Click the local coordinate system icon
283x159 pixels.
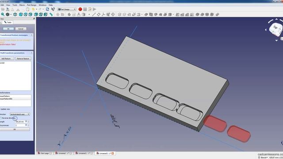click(103, 15)
